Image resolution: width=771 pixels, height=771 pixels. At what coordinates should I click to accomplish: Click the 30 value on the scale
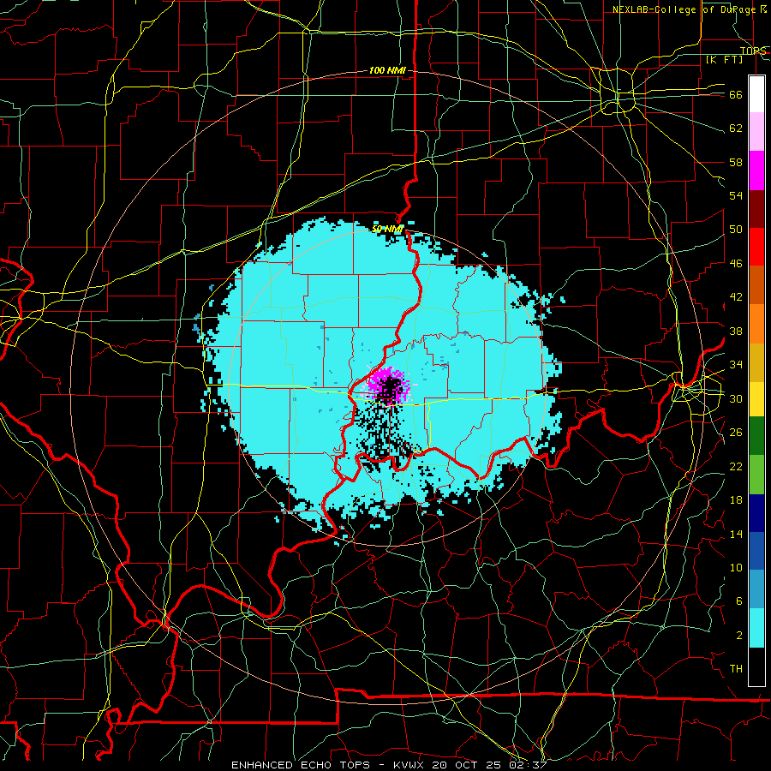point(736,398)
